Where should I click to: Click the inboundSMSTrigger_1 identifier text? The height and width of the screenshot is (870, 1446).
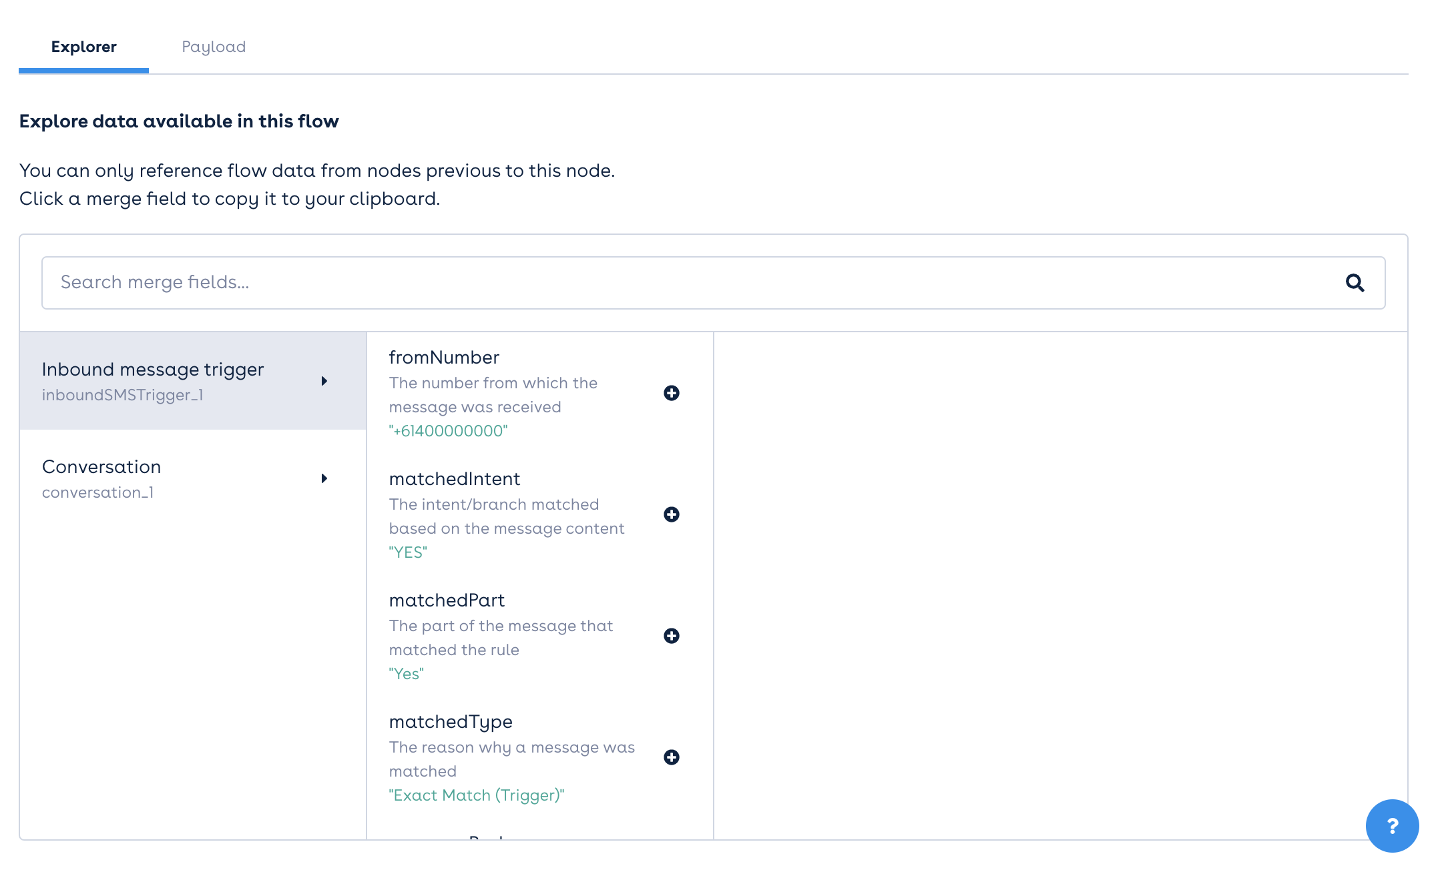coord(122,395)
